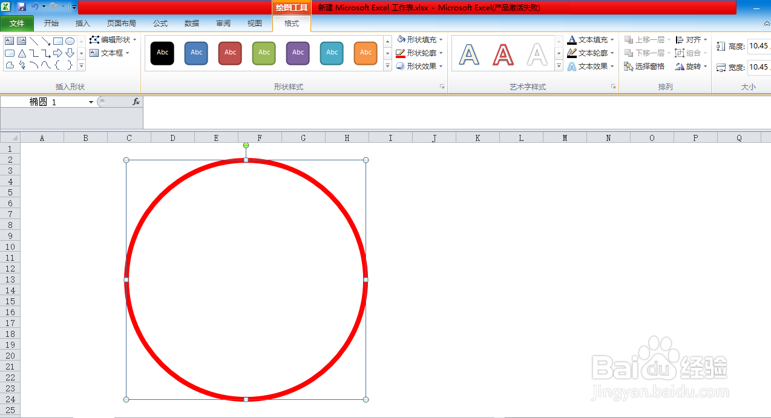
Task: Open the Shape Styles dialog launcher
Action: coord(442,87)
